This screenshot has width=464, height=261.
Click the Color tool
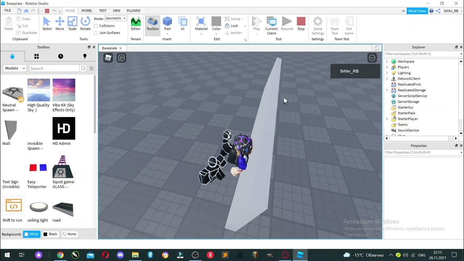coord(216,24)
